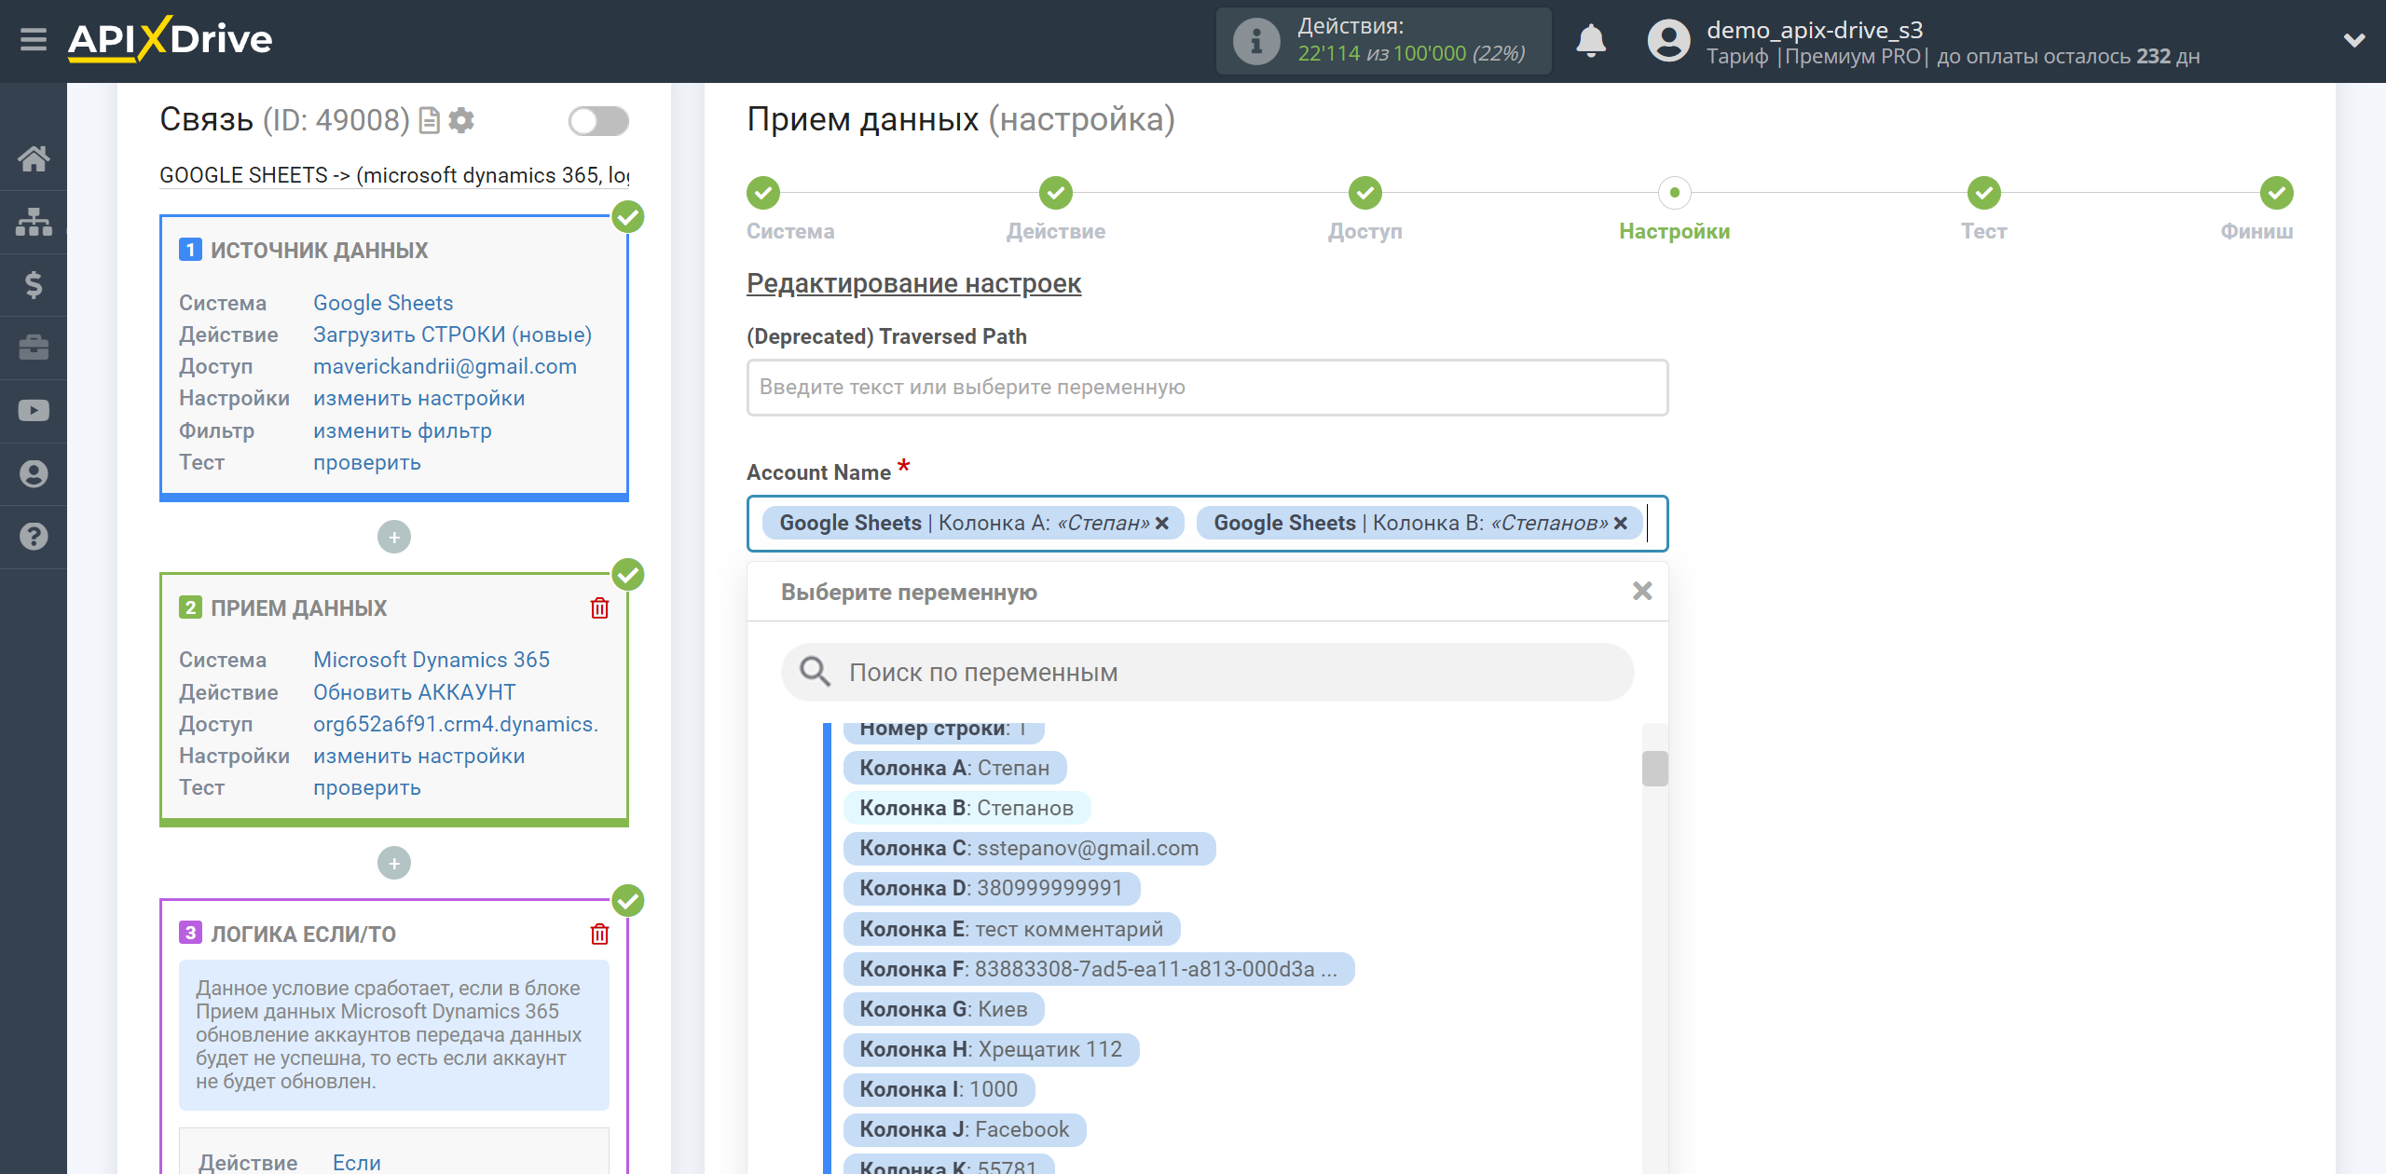Open the YouTube video sidebar icon
2386x1174 pixels.
click(34, 410)
